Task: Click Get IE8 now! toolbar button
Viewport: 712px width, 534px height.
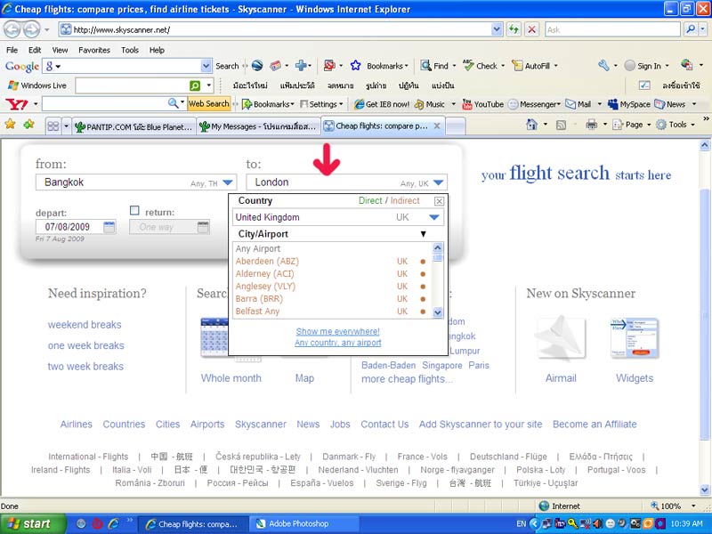Action: (x=382, y=104)
